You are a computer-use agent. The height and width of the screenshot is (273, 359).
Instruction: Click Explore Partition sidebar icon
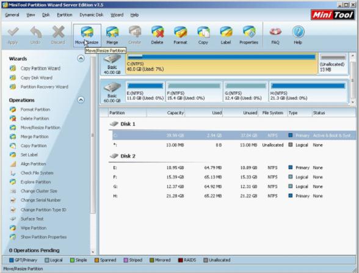point(13,182)
